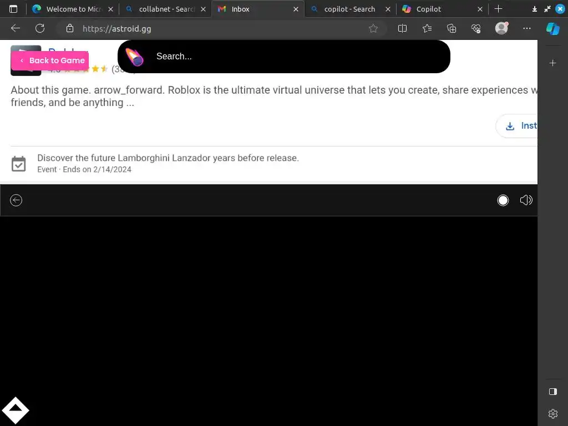Open the tab actions menu icon
The height and width of the screenshot is (426, 568).
[x=13, y=9]
